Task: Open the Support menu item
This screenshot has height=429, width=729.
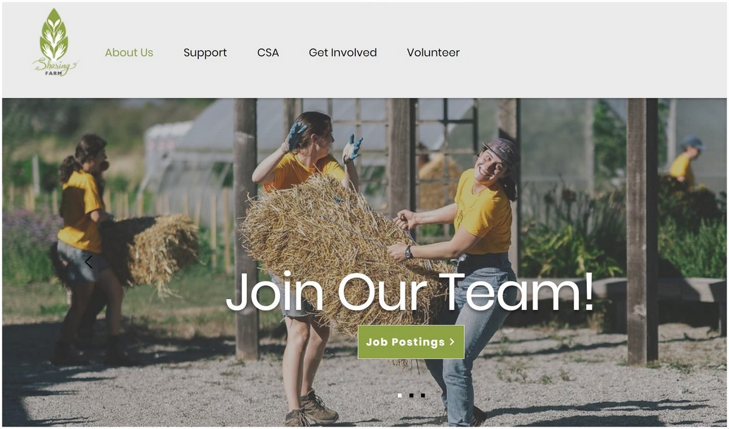Action: click(x=205, y=53)
